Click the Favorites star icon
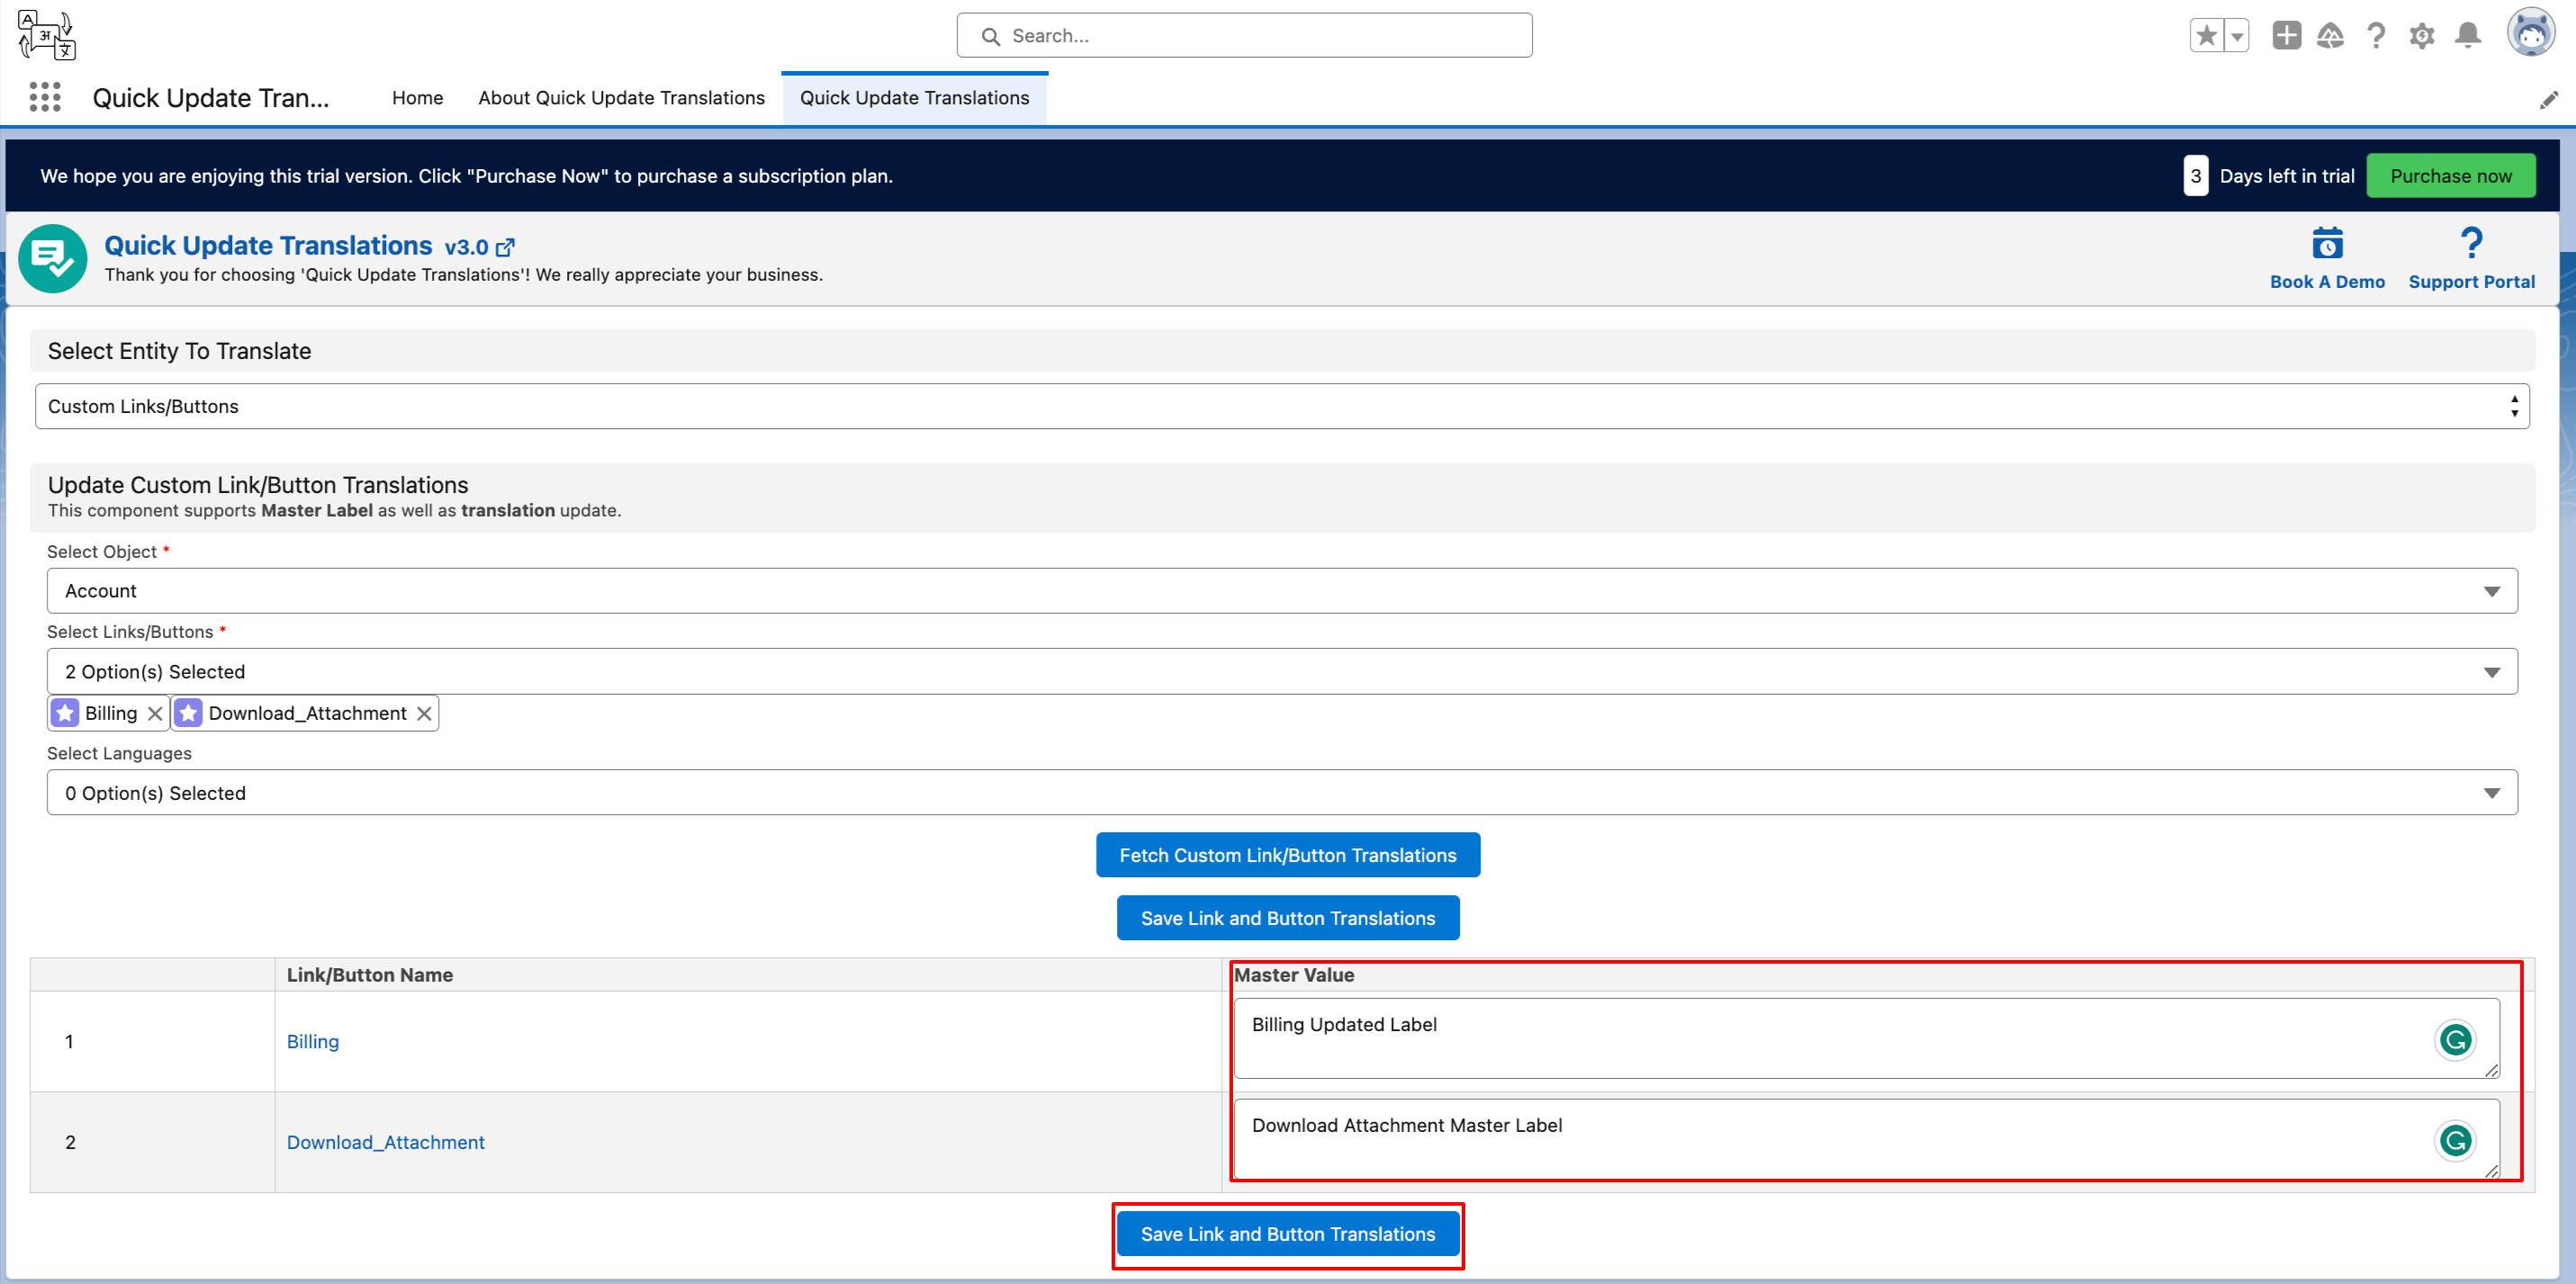The image size is (2576, 1284). 2206,36
